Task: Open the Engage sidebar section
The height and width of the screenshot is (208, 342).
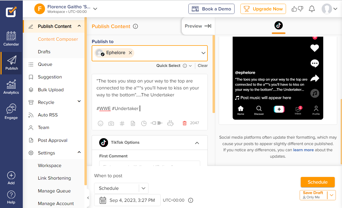Action: coord(11,112)
